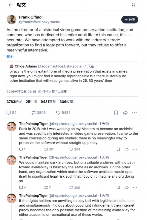Image resolution: width=147 pixels, height=220 pixels.
Task: Repost the reply with 20 reposts
Action: [x=49, y=149]
